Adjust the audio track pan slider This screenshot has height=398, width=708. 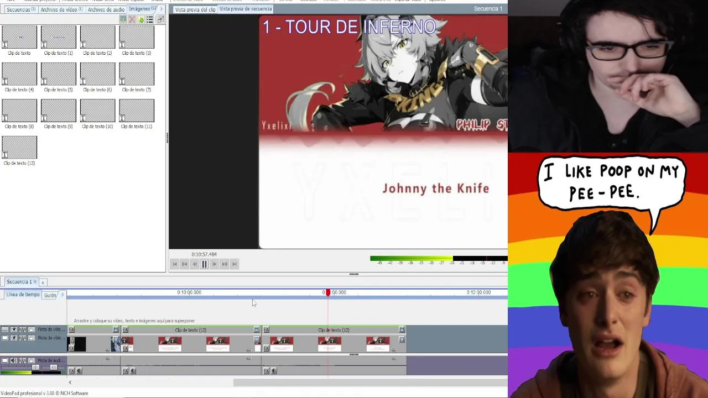click(54, 367)
